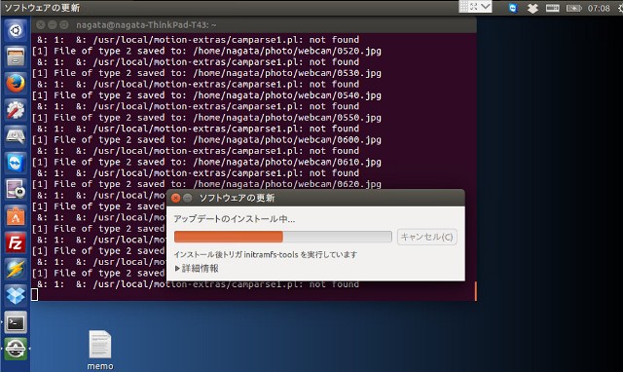Open Dropbox from the launcher
This screenshot has height=372, width=623.
click(16, 296)
